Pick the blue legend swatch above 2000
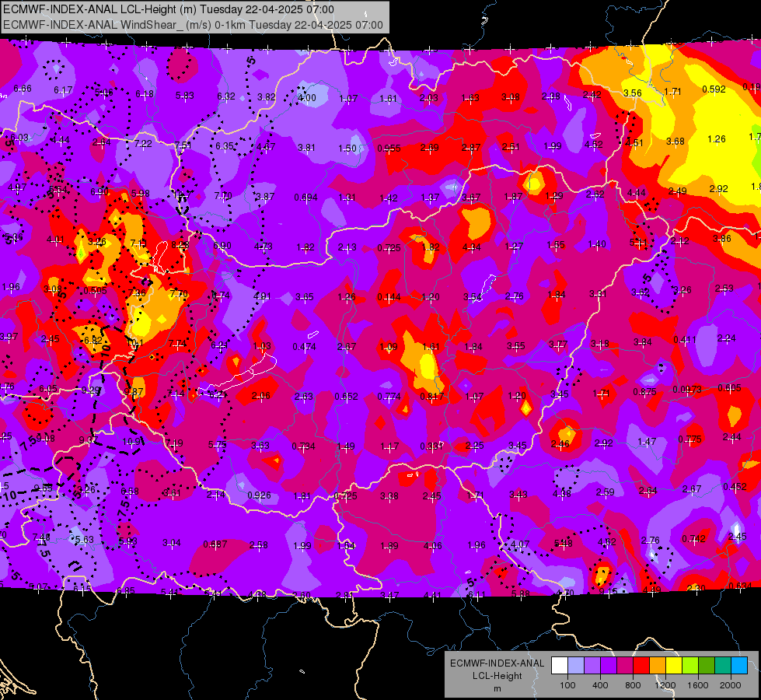The width and height of the screenshot is (761, 700). [739, 666]
